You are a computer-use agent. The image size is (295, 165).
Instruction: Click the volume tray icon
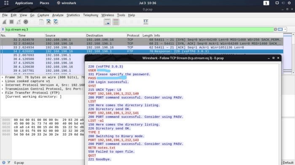tap(283, 3)
